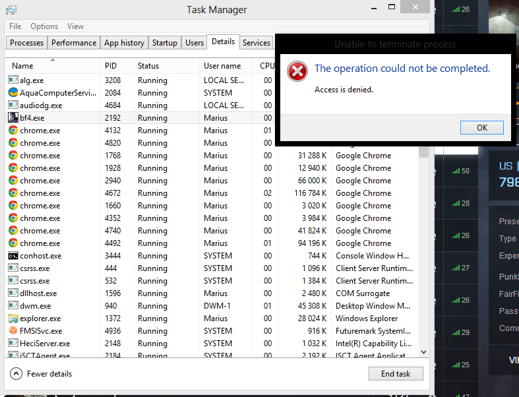Open the Options menu
This screenshot has height=397, width=519.
click(44, 26)
